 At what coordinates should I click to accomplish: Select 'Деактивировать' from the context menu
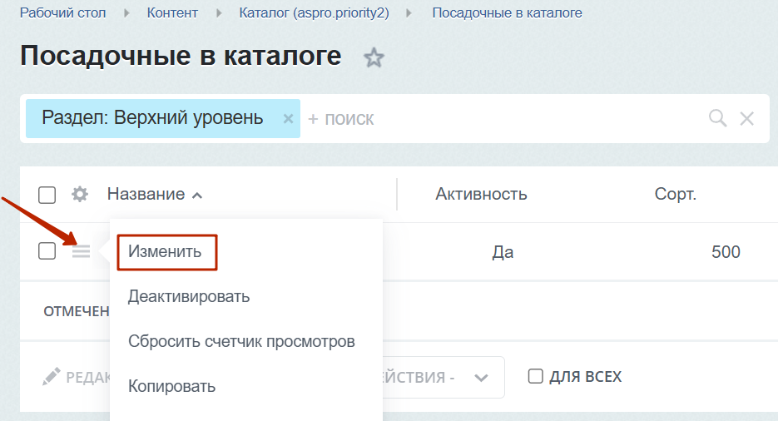pos(189,296)
